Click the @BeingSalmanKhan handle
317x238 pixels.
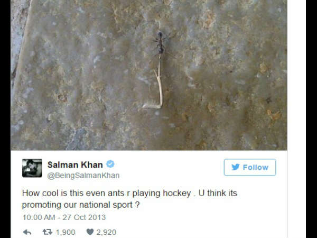(x=83, y=175)
